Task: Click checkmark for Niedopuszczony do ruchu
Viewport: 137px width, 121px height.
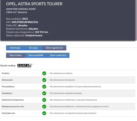Action: pos(44,107)
